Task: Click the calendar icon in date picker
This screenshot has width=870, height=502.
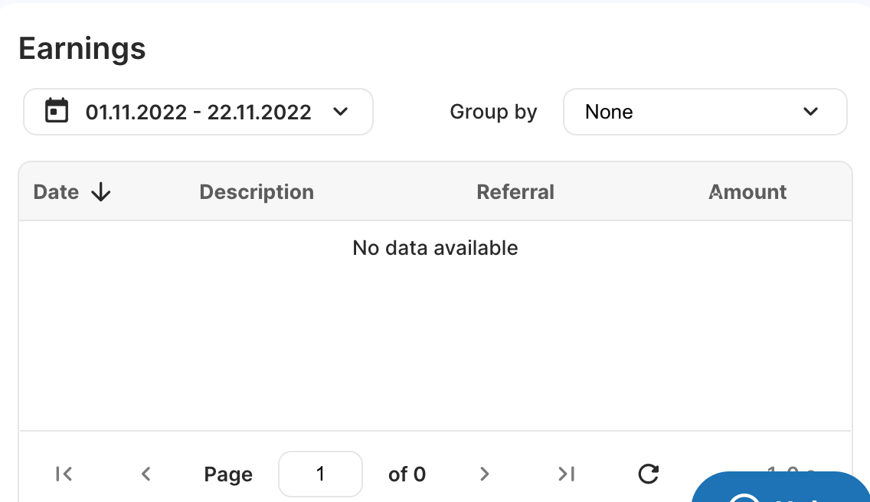Action: pos(57,111)
